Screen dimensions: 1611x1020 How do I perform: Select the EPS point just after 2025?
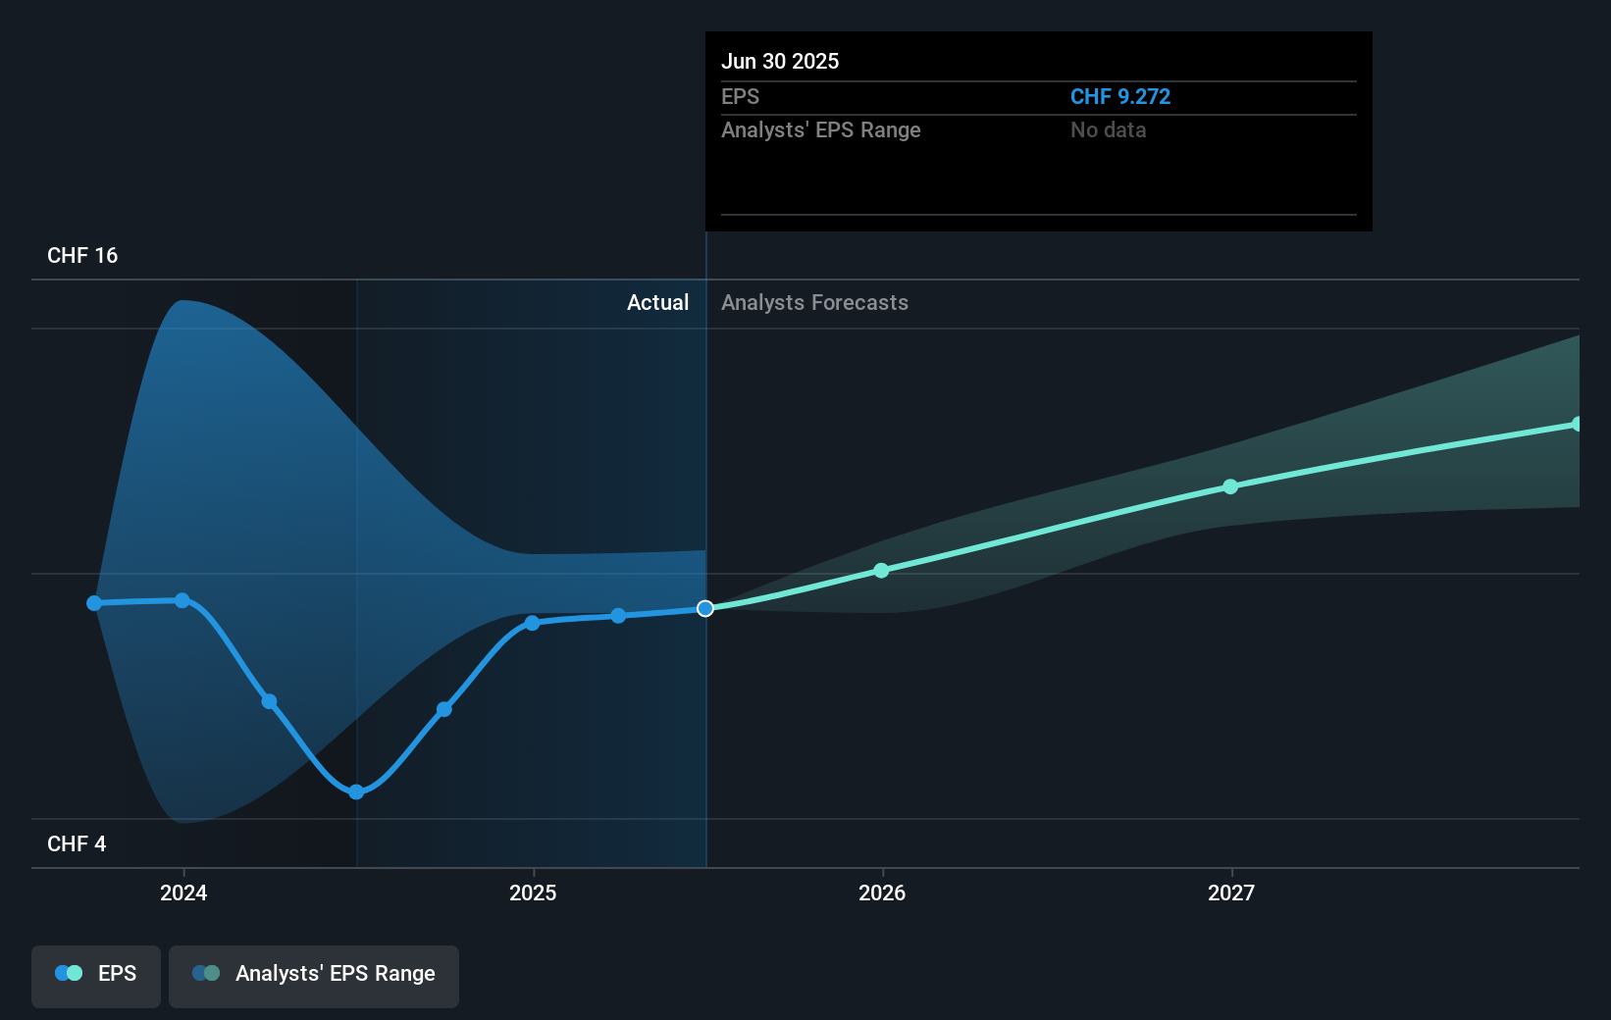pos(618,616)
